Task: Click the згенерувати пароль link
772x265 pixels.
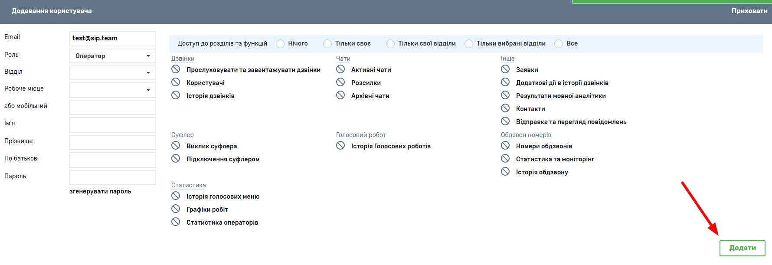Action: (x=100, y=191)
